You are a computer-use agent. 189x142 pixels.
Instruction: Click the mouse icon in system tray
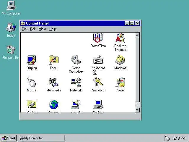click(167, 138)
